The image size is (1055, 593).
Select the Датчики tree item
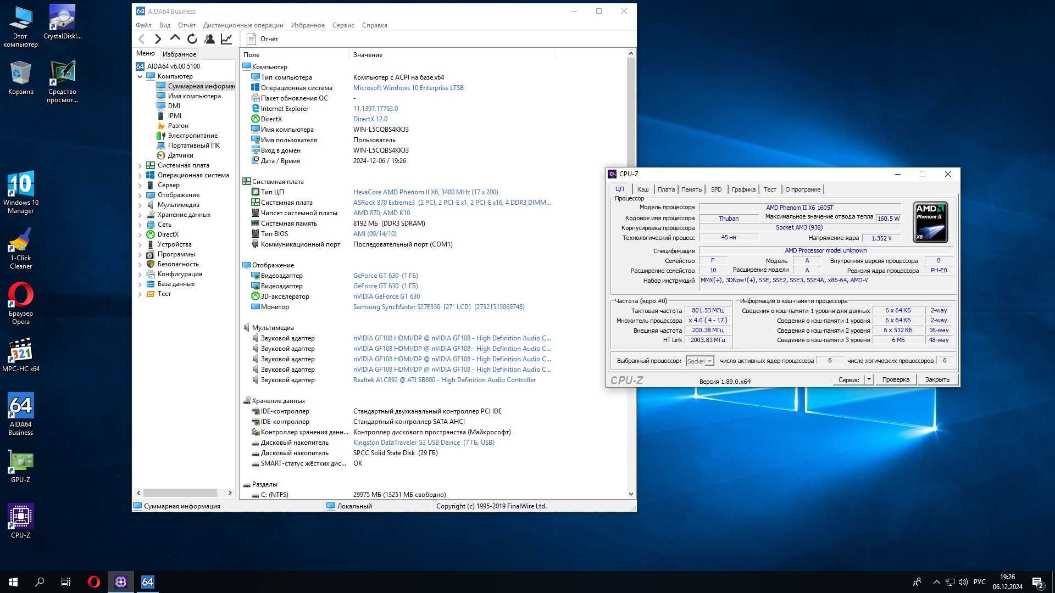(x=180, y=155)
